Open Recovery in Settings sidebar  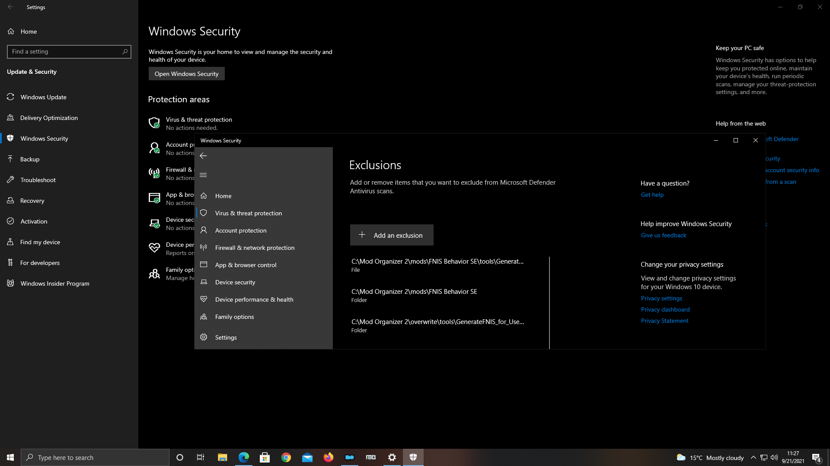pyautogui.click(x=69, y=201)
